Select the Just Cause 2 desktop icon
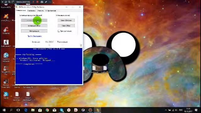This screenshot has height=113, width=201. point(6,43)
